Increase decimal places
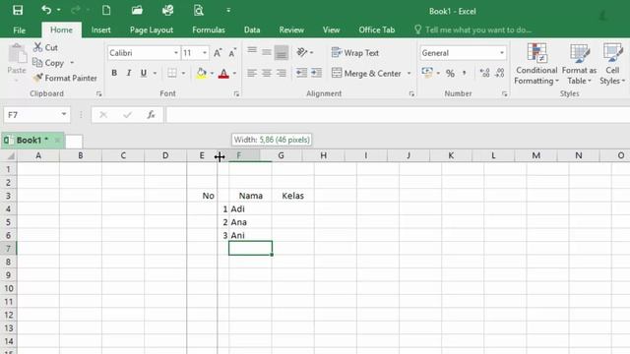 485,73
